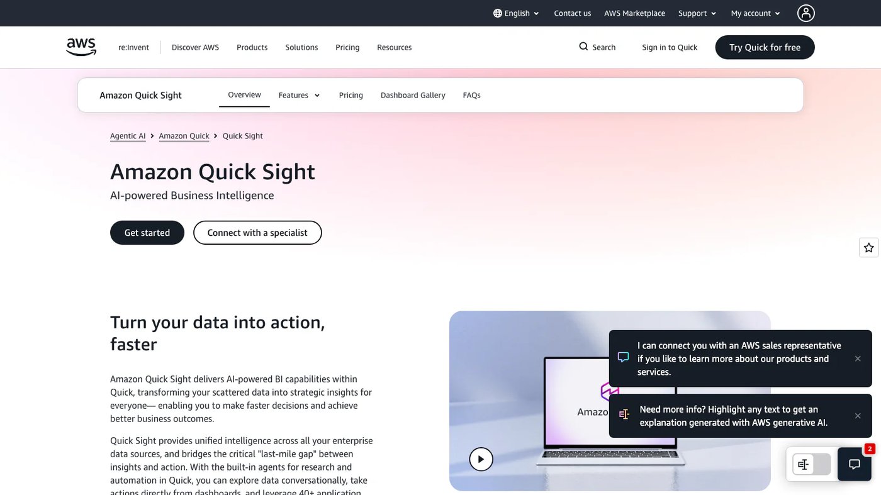Viewport: 881px width, 495px height.
Task: Select the Pricing tab in Quick Sight bar
Action: click(x=351, y=95)
